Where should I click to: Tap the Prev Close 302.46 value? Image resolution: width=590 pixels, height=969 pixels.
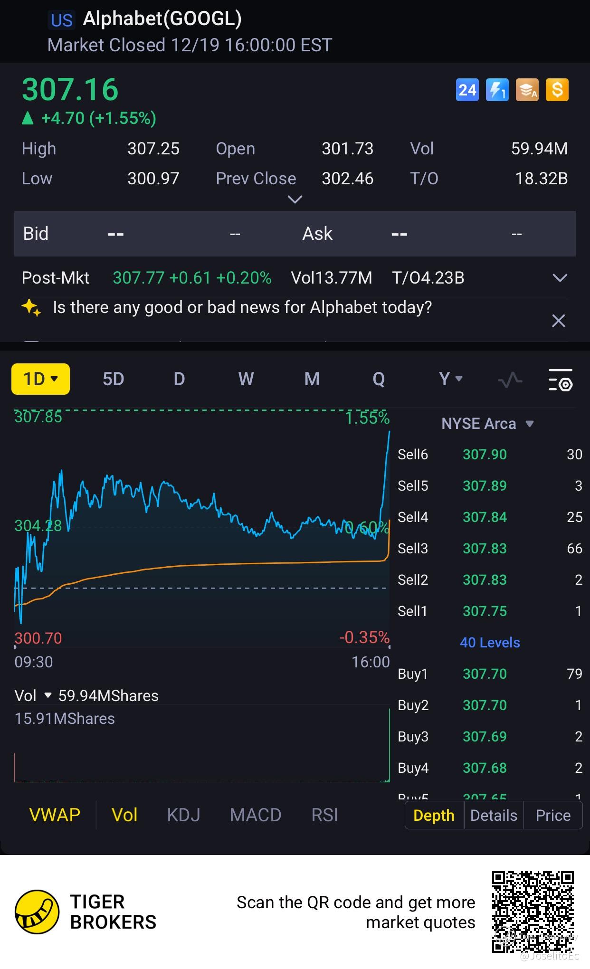coord(348,179)
